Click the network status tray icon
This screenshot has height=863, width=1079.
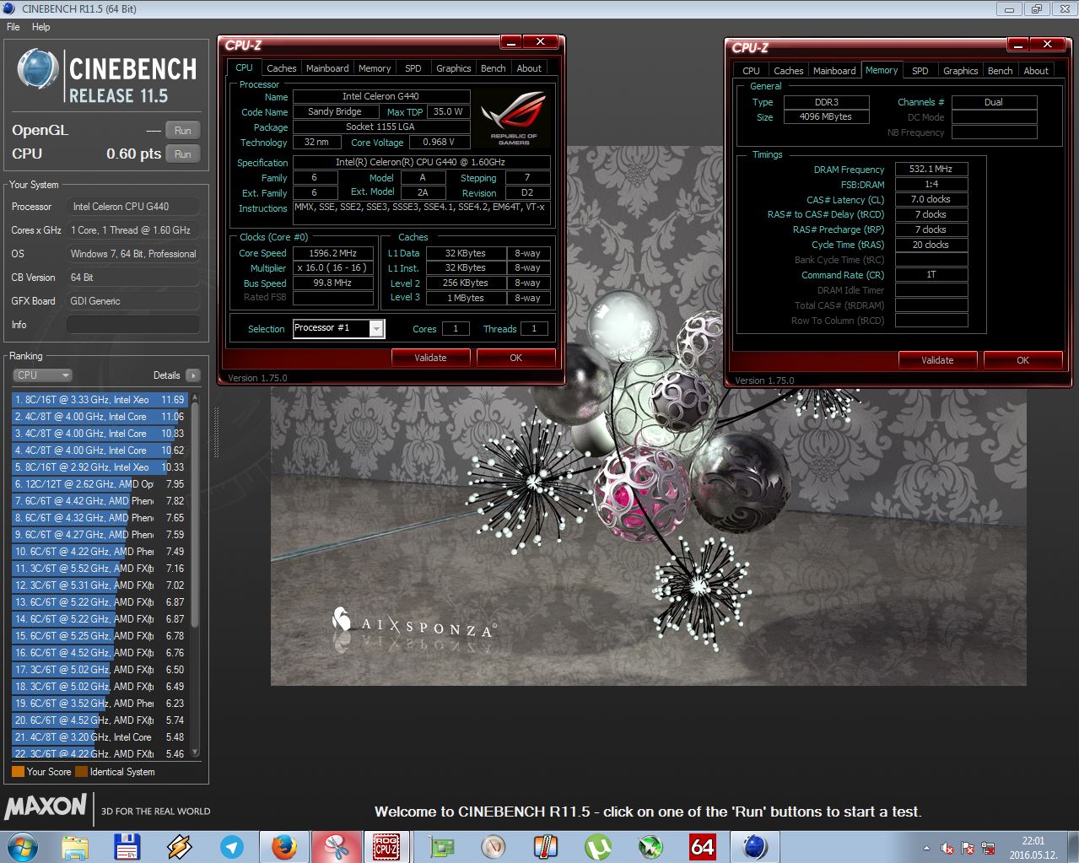[987, 848]
